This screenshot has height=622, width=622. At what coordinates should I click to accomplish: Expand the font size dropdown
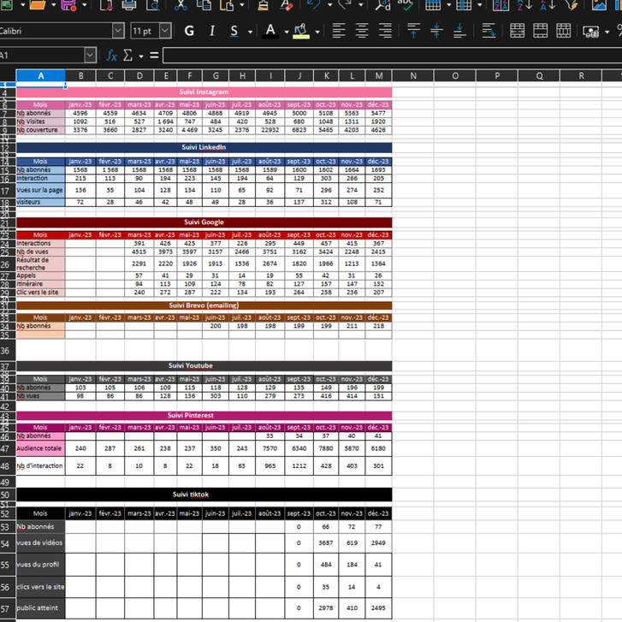[165, 31]
